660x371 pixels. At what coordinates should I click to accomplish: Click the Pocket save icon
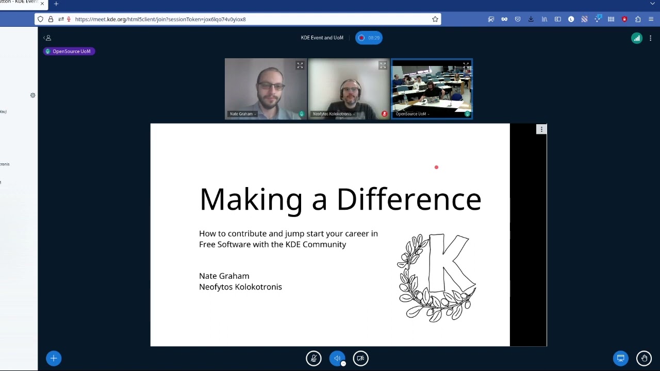click(518, 19)
